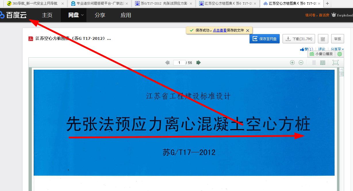Viewport: 353px width, 191px height.
Task: Open the 评论 comments link
Action: [322, 49]
